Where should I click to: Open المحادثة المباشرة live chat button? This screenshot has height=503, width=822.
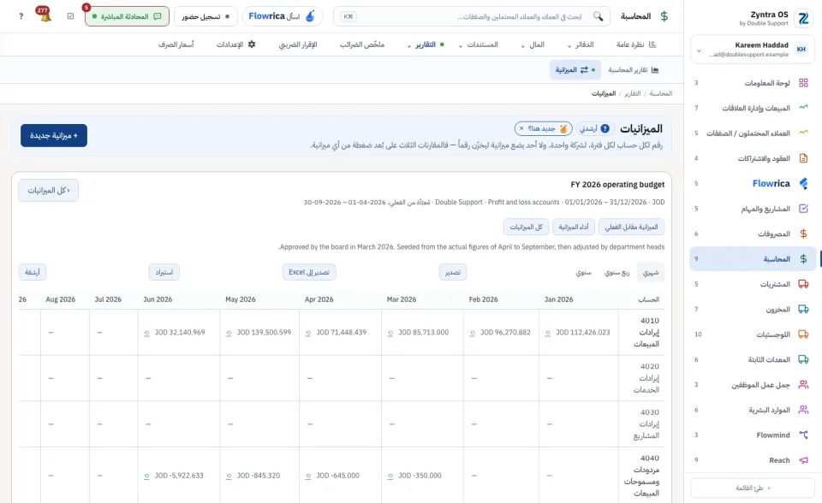[x=127, y=16]
